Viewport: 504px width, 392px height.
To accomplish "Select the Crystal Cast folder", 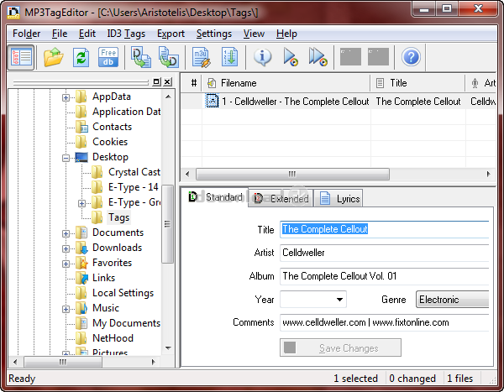I will 134,172.
